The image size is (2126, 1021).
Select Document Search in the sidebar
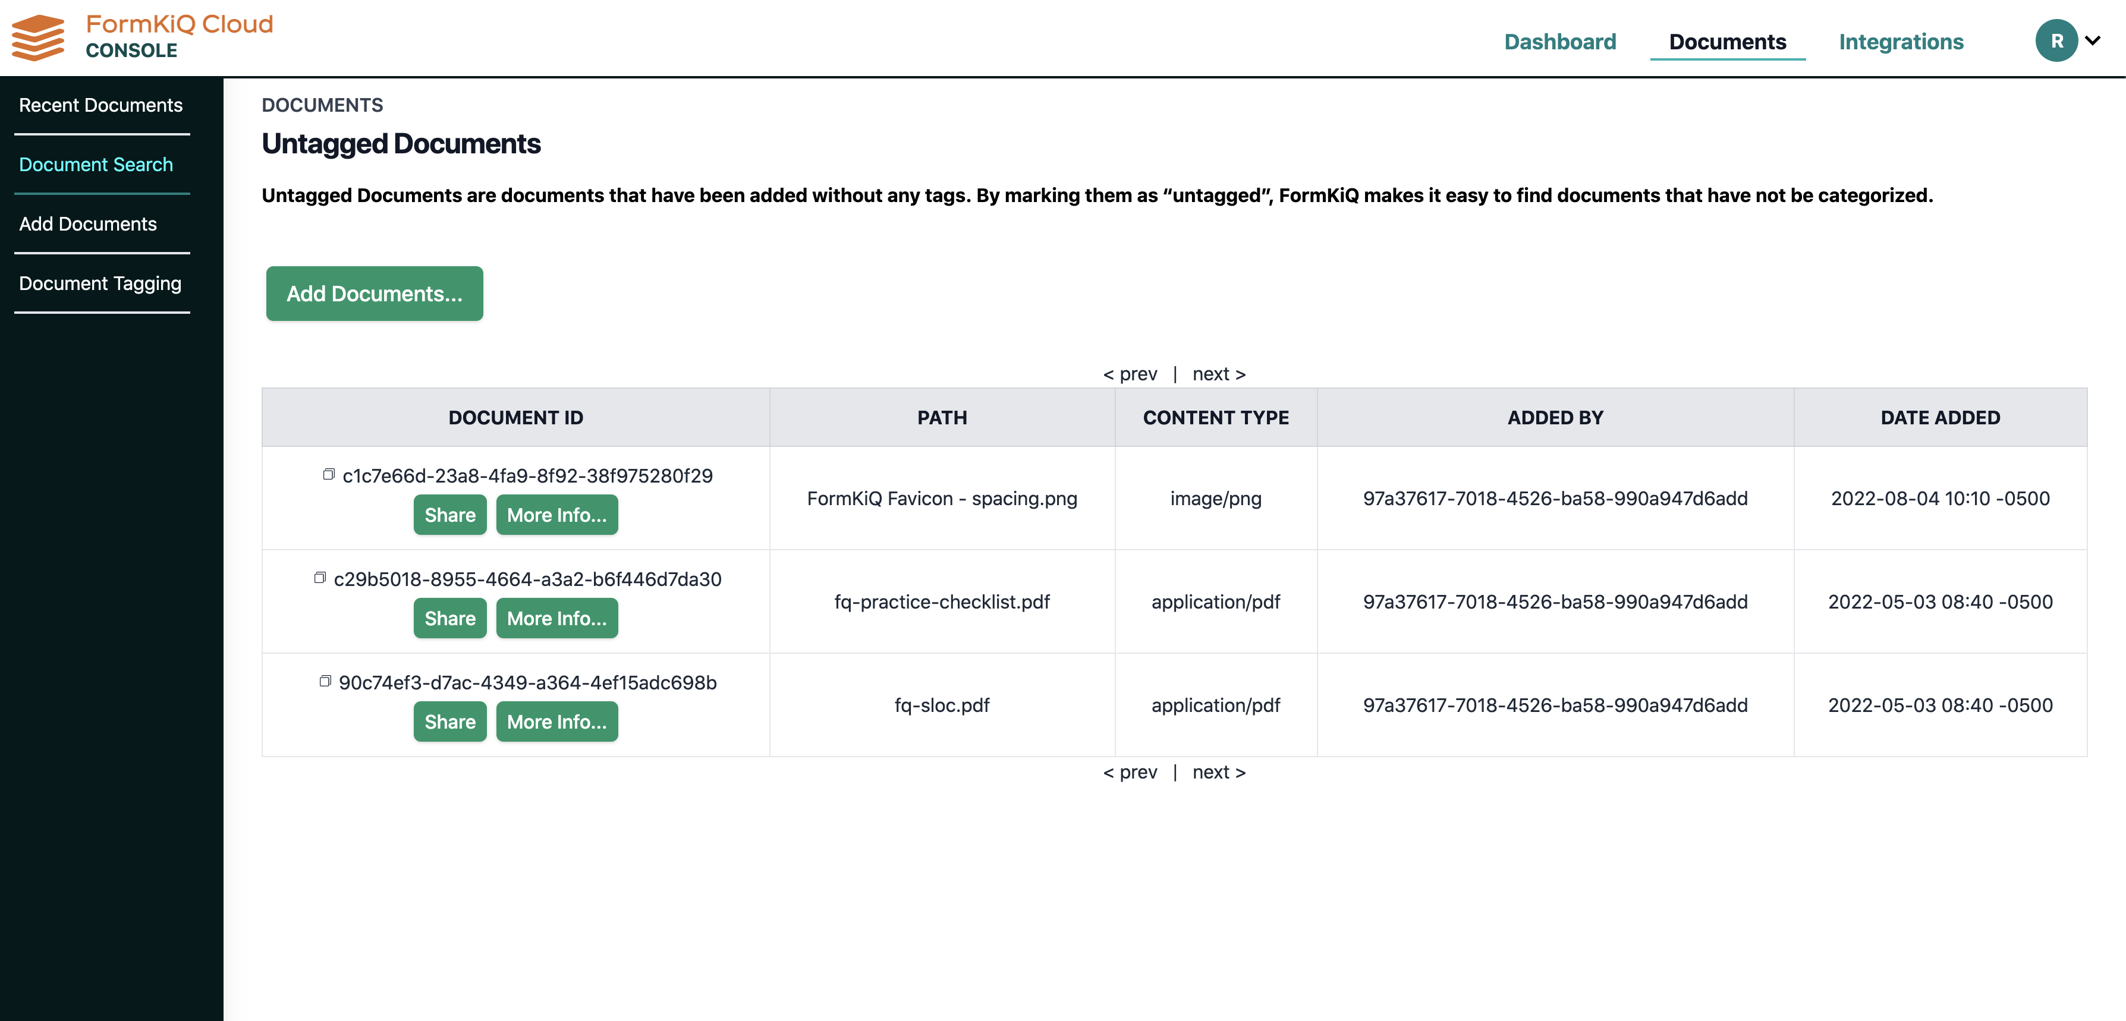tap(96, 164)
